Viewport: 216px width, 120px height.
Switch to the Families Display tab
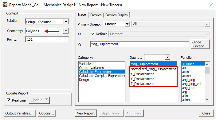[117, 15]
